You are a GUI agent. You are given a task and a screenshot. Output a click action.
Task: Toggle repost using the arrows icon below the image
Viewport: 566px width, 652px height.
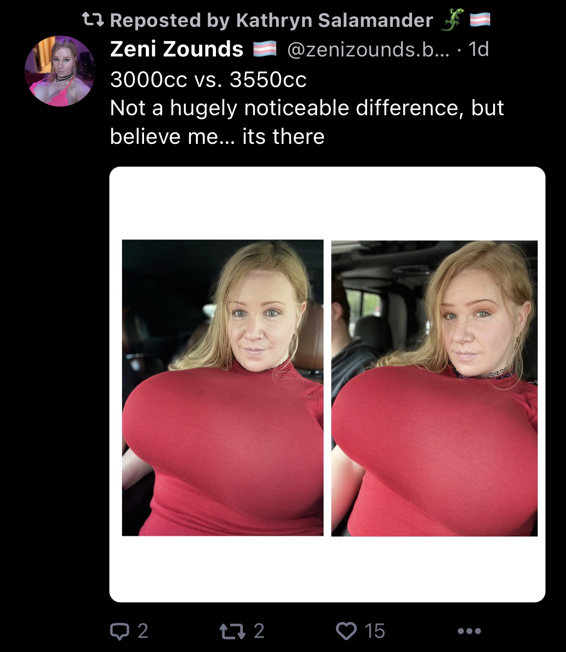232,631
